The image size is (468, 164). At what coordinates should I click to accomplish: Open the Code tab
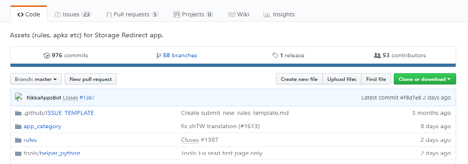click(x=29, y=14)
